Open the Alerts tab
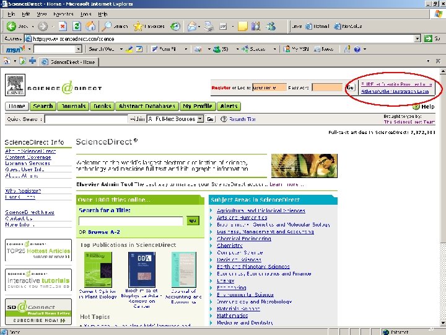The image size is (446, 335). click(x=229, y=106)
